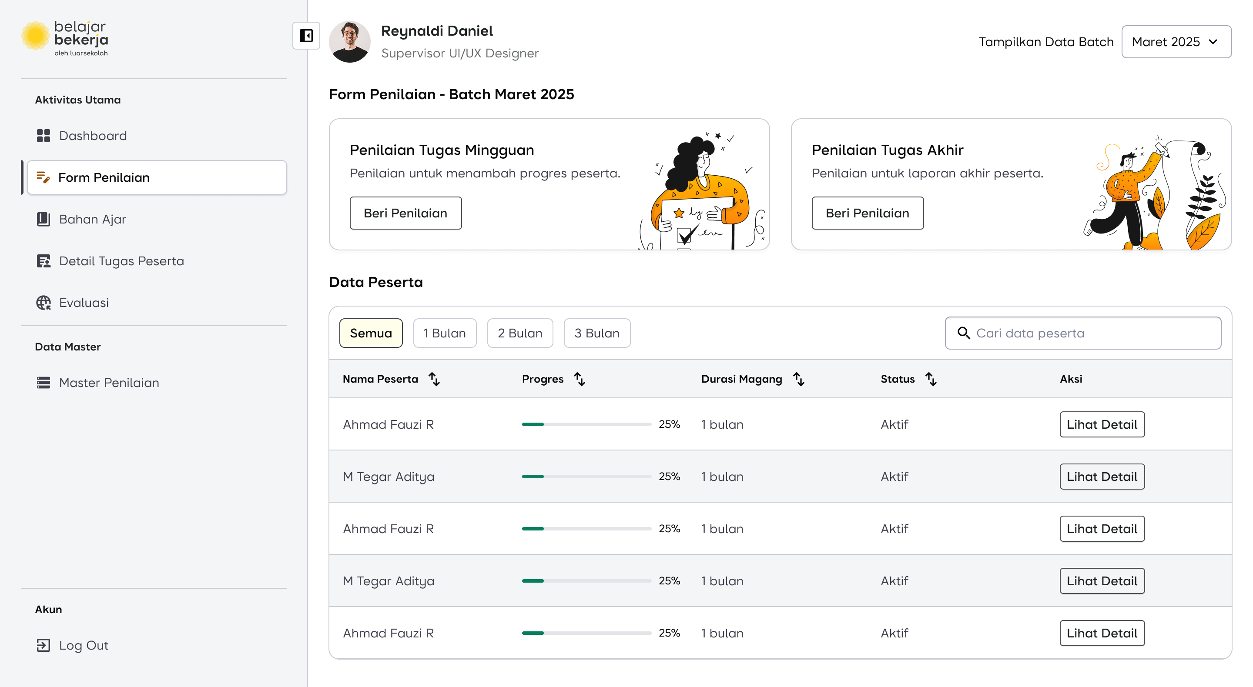Toggle sorting on Status column

pyautogui.click(x=931, y=379)
